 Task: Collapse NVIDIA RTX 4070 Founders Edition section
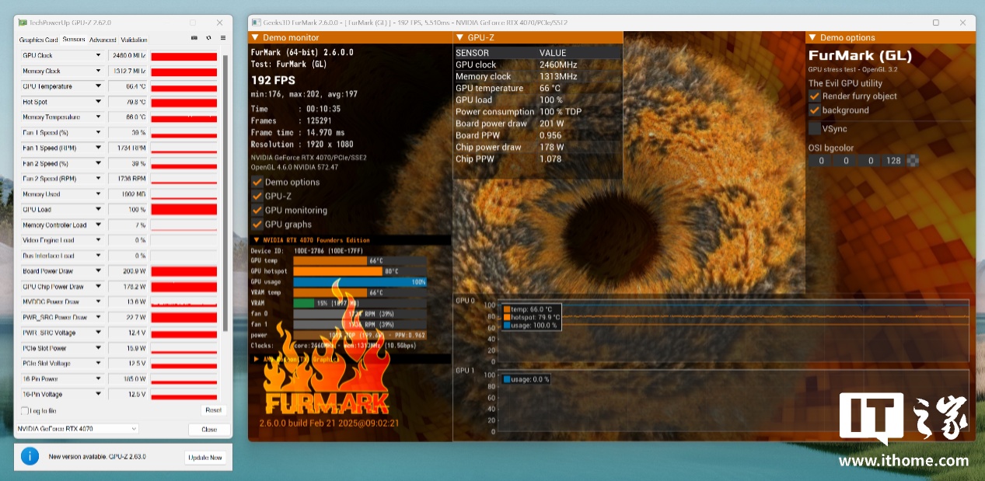(x=257, y=240)
